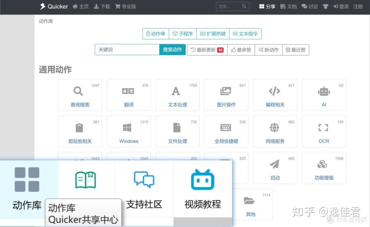Open the 全局快捷键 keyboard category icon
Screen dimensions: 370x227
click(x=225, y=128)
